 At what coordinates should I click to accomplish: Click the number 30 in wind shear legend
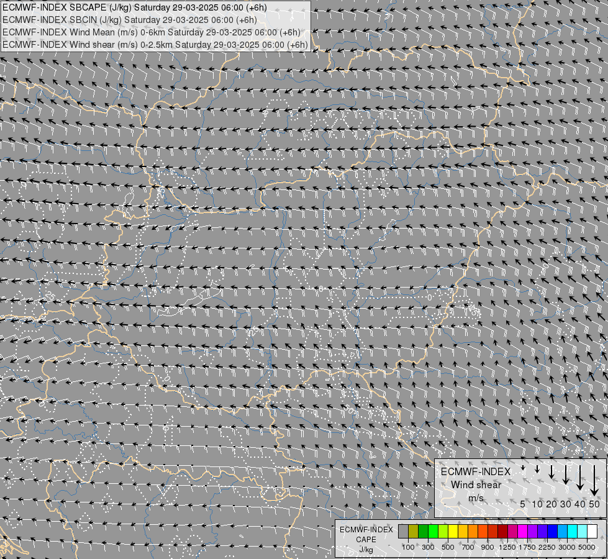(x=566, y=504)
